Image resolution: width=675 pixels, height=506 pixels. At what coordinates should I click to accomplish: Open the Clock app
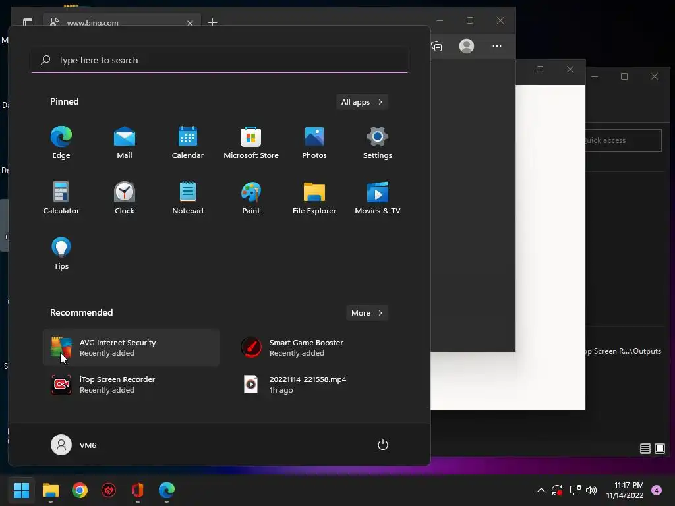[x=125, y=198]
